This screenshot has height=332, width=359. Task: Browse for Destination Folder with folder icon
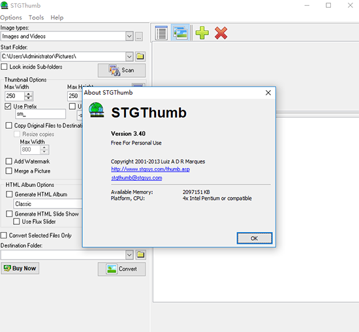[140, 254]
